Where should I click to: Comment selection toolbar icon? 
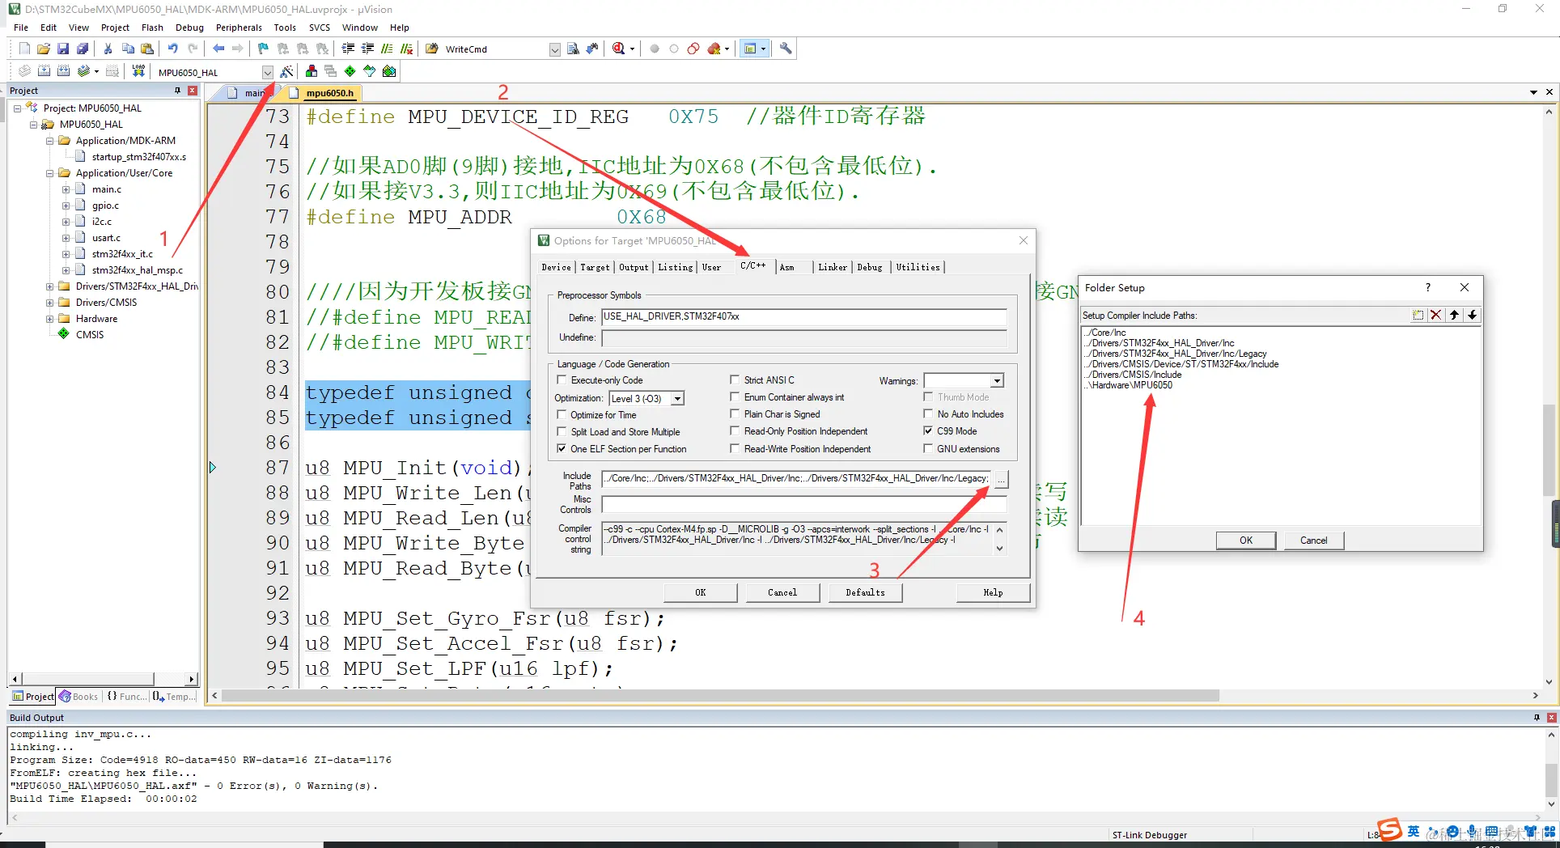(387, 49)
